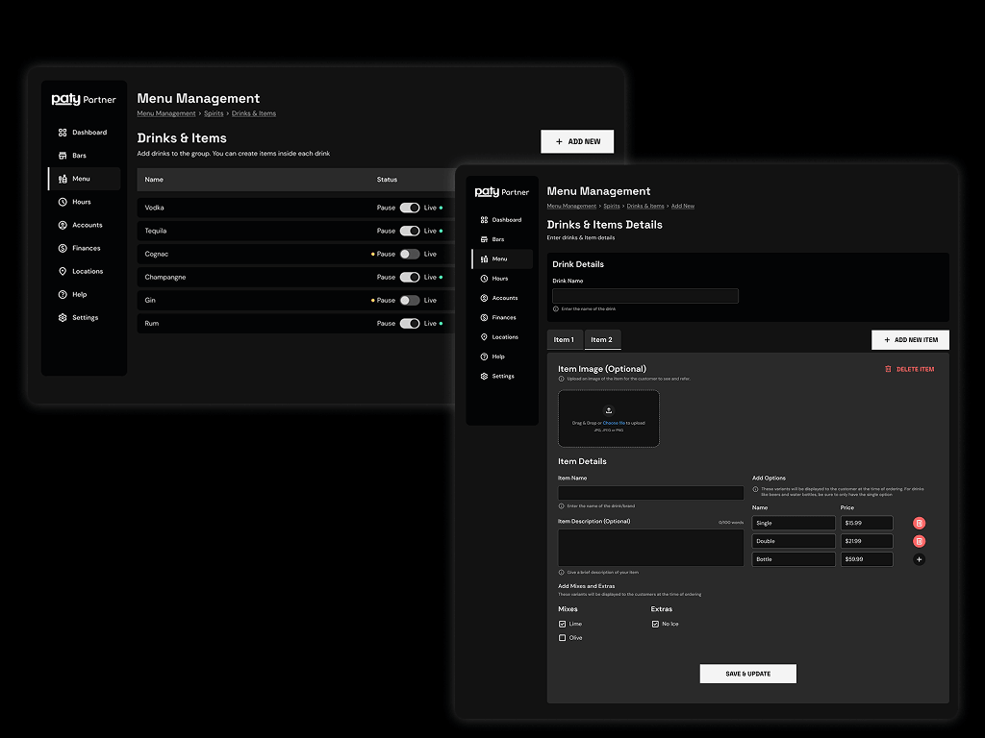This screenshot has width=985, height=738.
Task: Click the Single option name field
Action: point(794,523)
